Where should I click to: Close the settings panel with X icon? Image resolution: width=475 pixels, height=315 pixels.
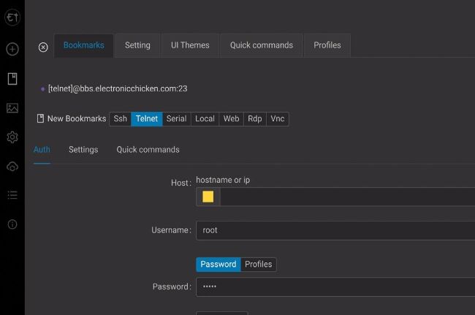[x=43, y=47]
